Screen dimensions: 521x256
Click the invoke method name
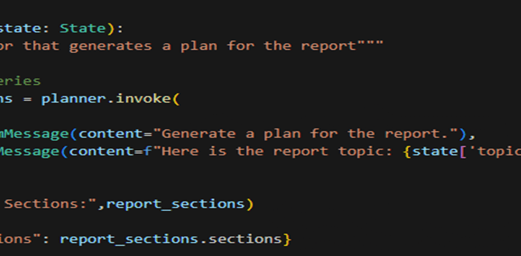[x=143, y=99]
